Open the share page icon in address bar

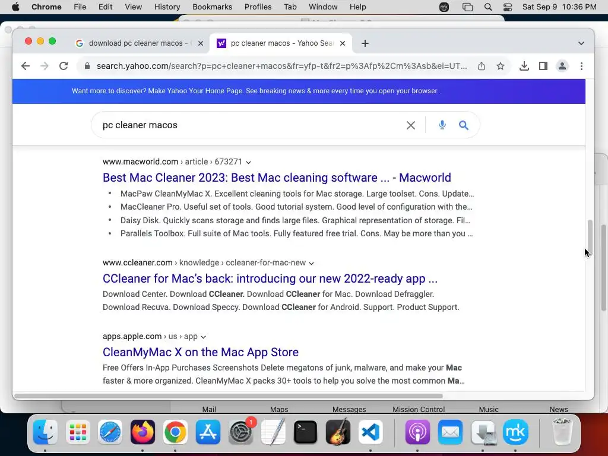[481, 66]
